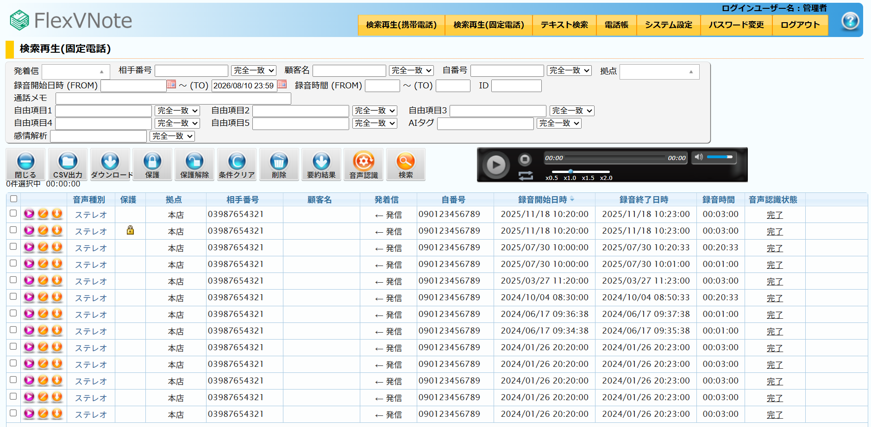Screen dimensions: 871x427
Task: Open match-type dropdown for 感情解析
Action: coord(172,136)
